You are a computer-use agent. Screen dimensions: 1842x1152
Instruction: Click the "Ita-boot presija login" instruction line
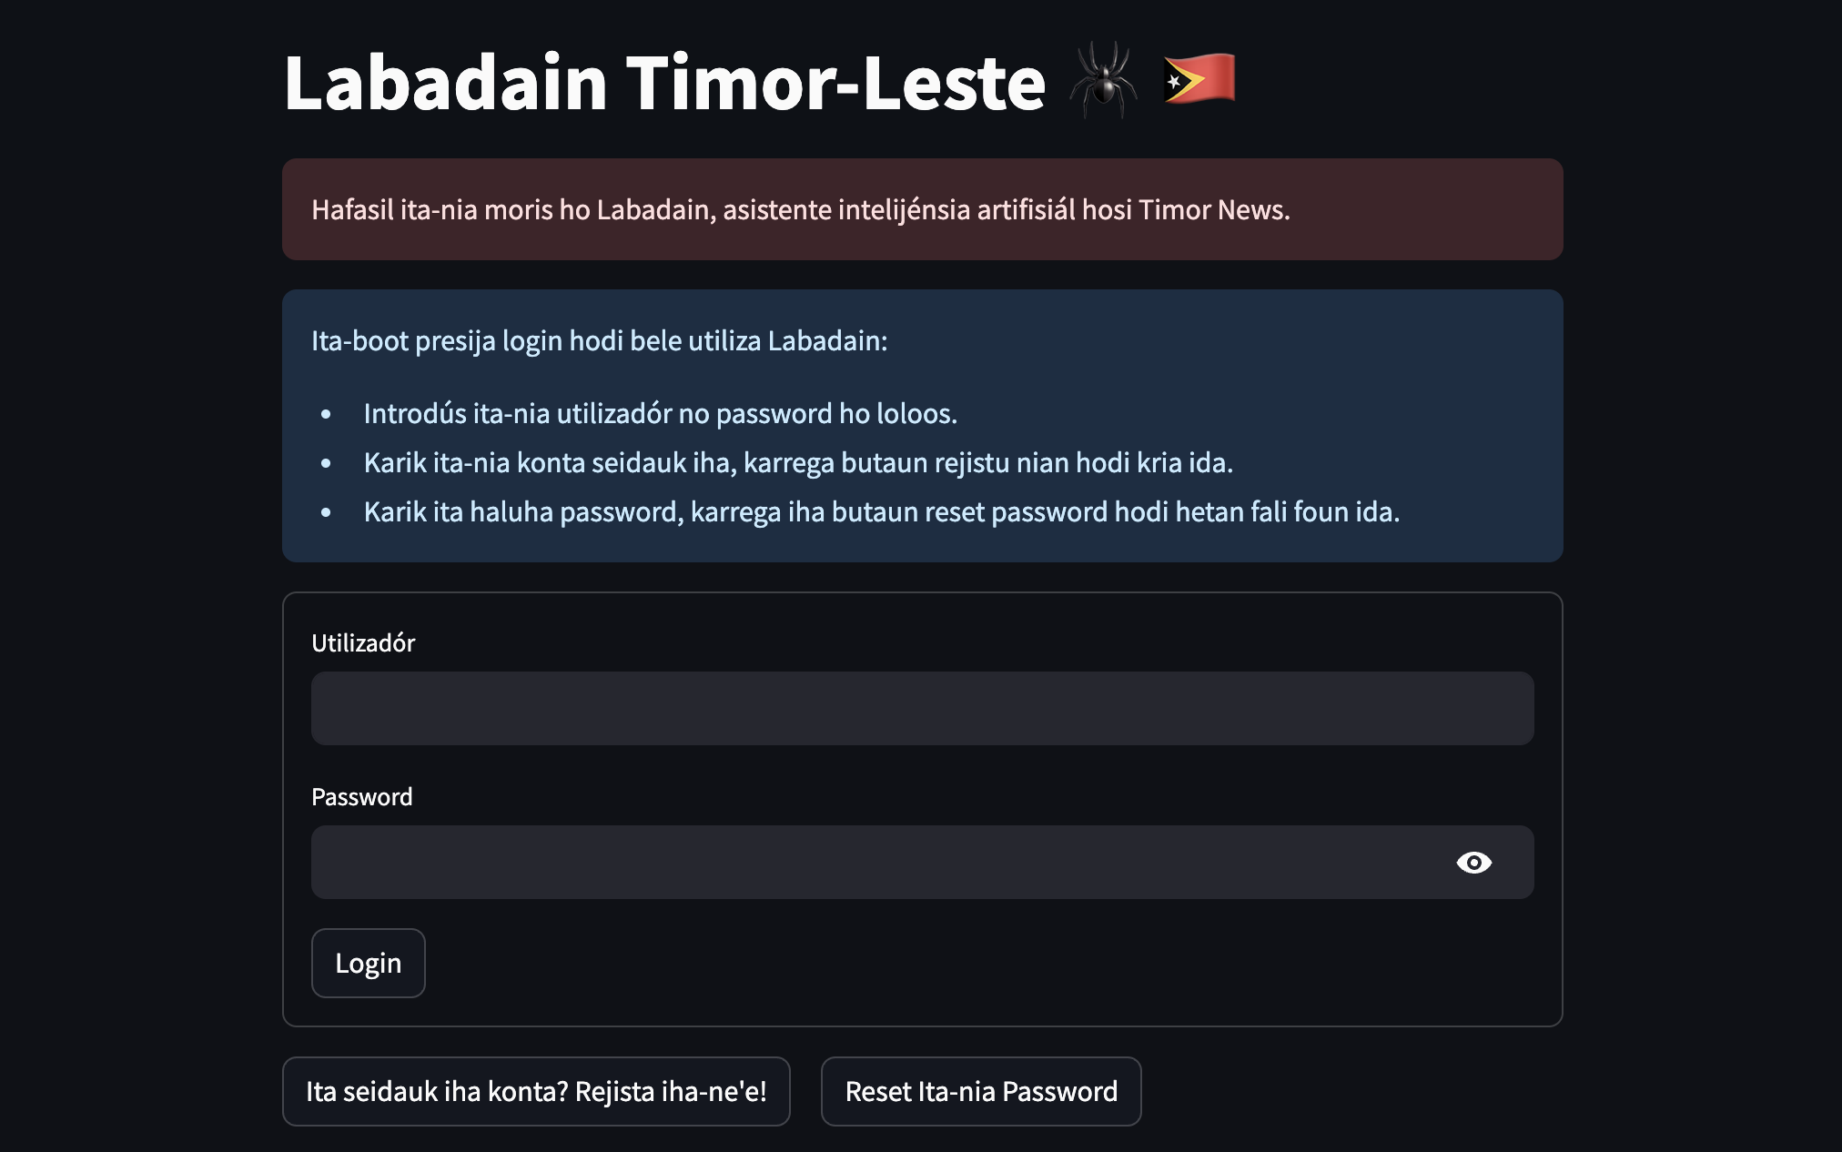599,340
